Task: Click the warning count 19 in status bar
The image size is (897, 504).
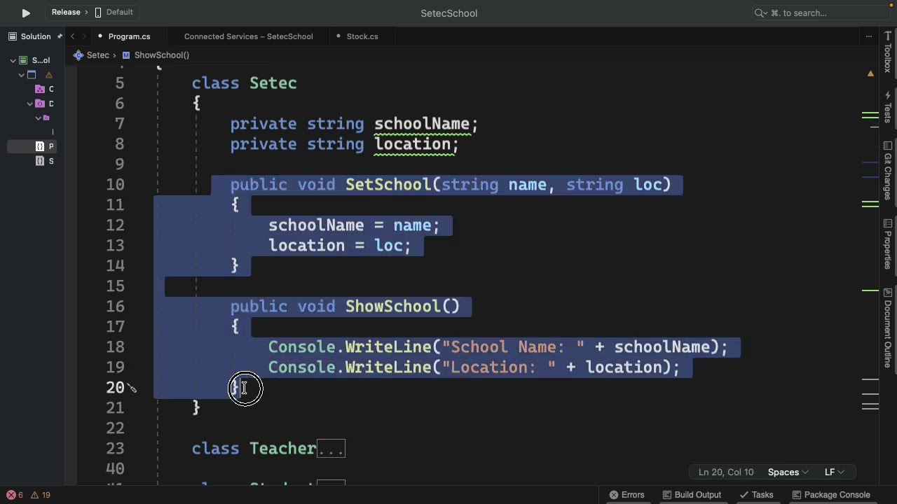Action: pyautogui.click(x=41, y=495)
